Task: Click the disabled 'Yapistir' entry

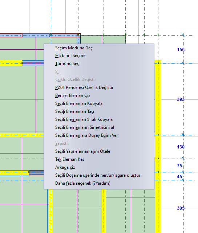Action: 99,143
